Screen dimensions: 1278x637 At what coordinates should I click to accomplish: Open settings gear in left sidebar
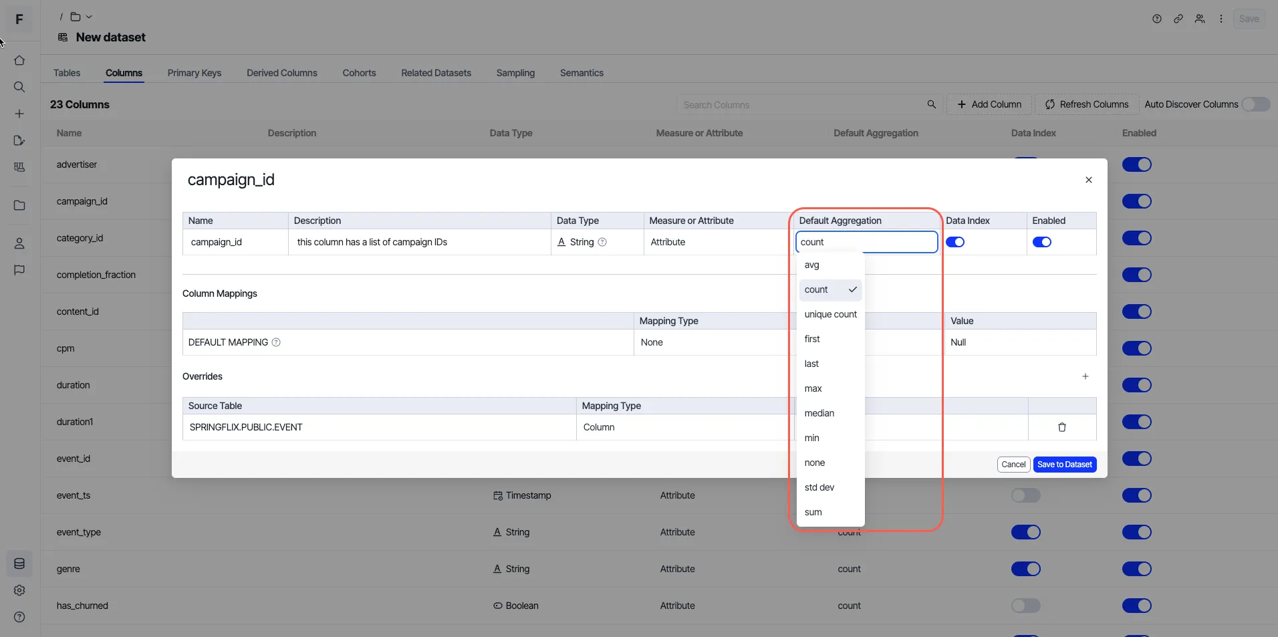pyautogui.click(x=19, y=590)
